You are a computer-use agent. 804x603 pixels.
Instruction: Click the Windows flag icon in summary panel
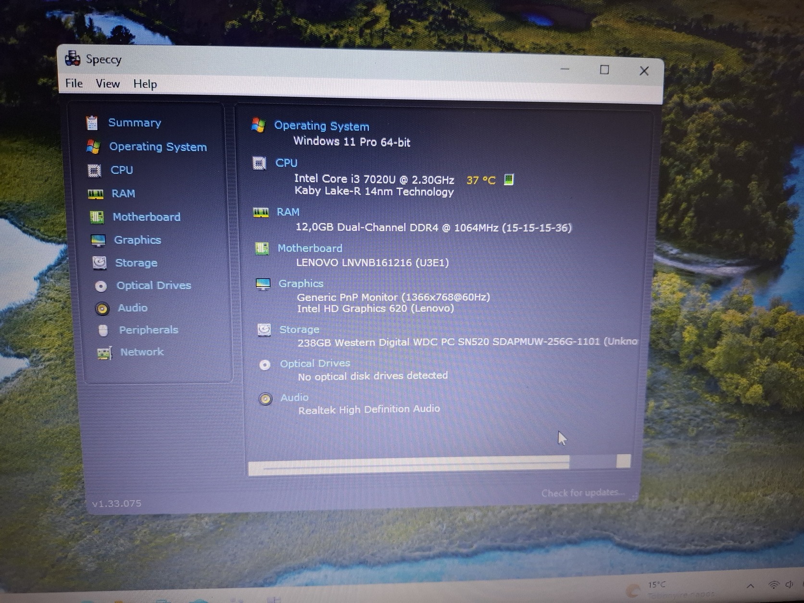[258, 125]
